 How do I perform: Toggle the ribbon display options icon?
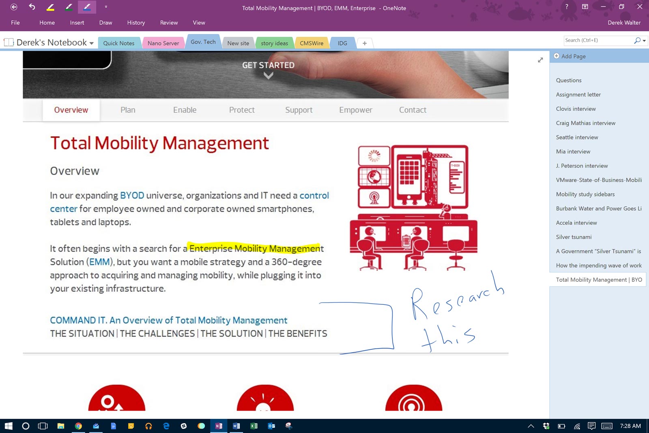(x=585, y=6)
